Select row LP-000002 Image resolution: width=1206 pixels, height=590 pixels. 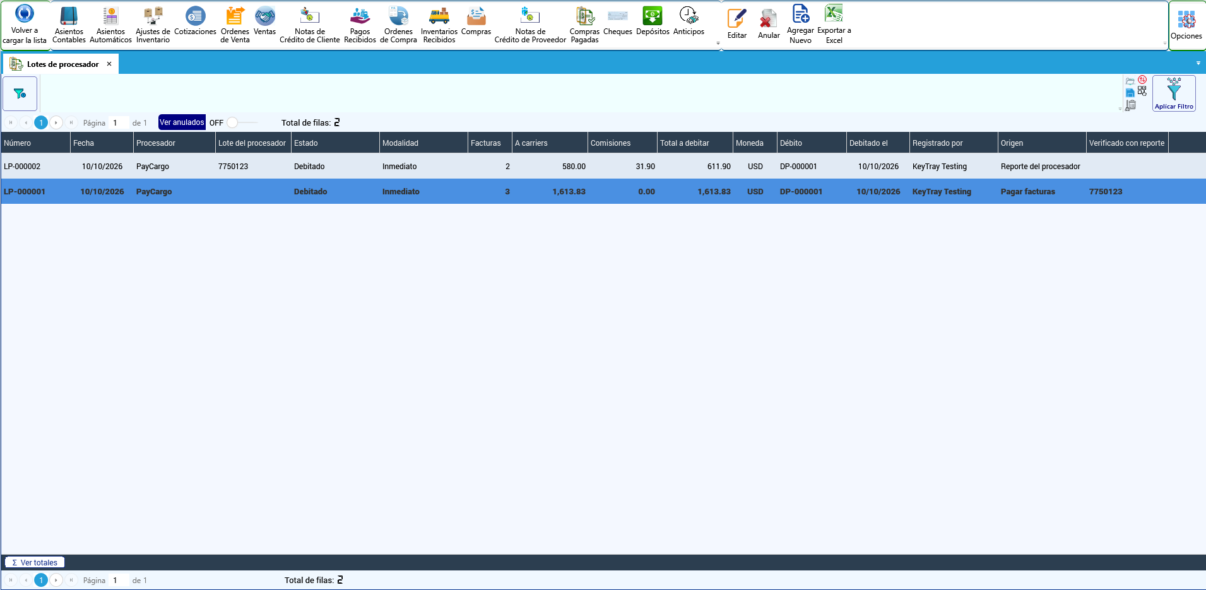[603, 167]
